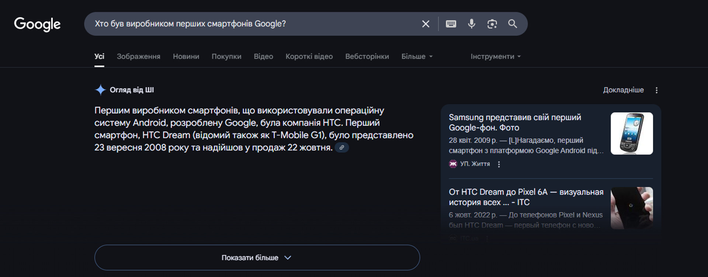Search by image with the camera icon
Screen dimensions: 708x277
click(492, 24)
